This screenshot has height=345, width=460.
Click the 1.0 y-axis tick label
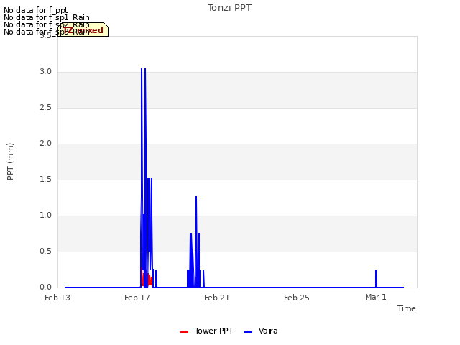point(45,216)
